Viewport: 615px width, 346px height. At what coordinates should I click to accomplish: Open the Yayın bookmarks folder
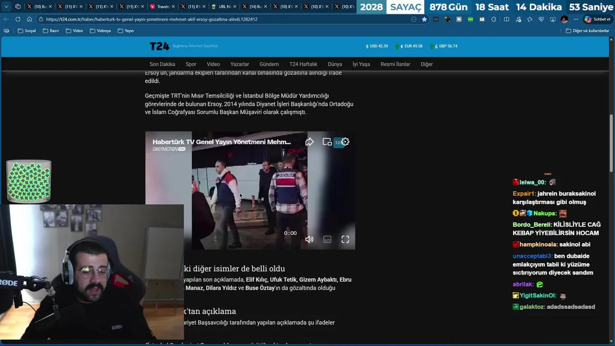[x=126, y=31]
